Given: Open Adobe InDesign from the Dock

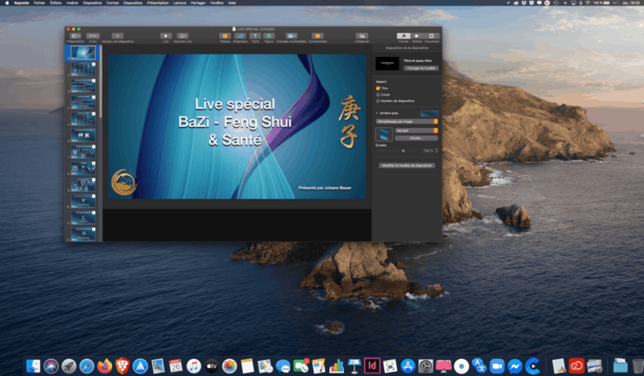Looking at the screenshot, I should coord(372,366).
